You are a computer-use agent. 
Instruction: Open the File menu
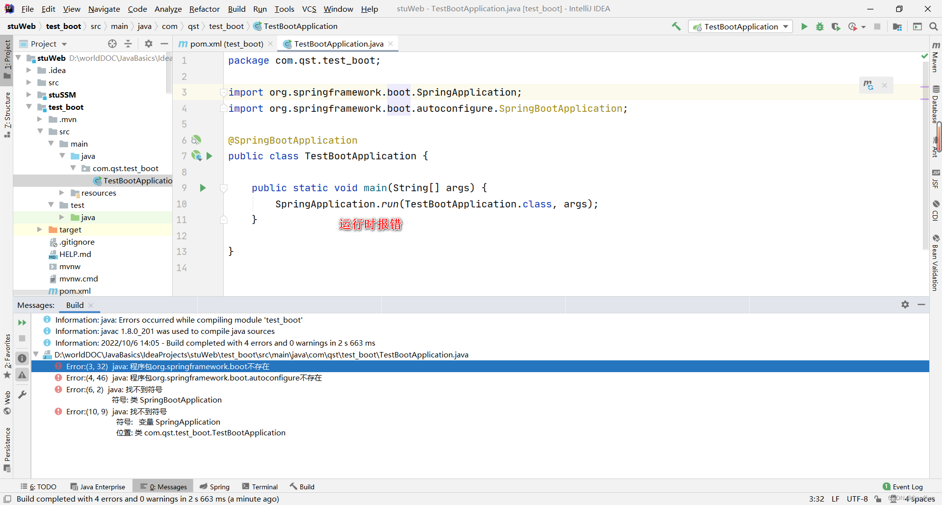28,9
